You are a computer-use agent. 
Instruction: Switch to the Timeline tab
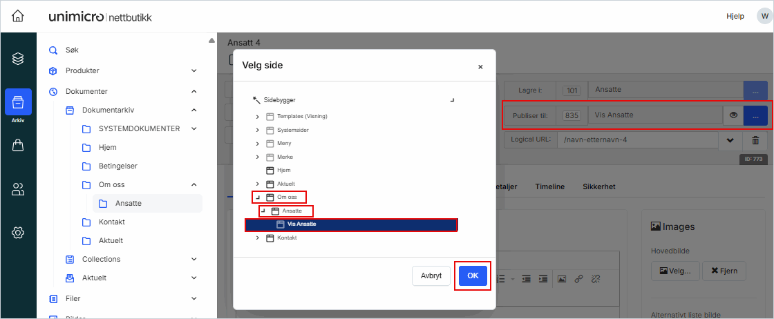[x=549, y=186]
